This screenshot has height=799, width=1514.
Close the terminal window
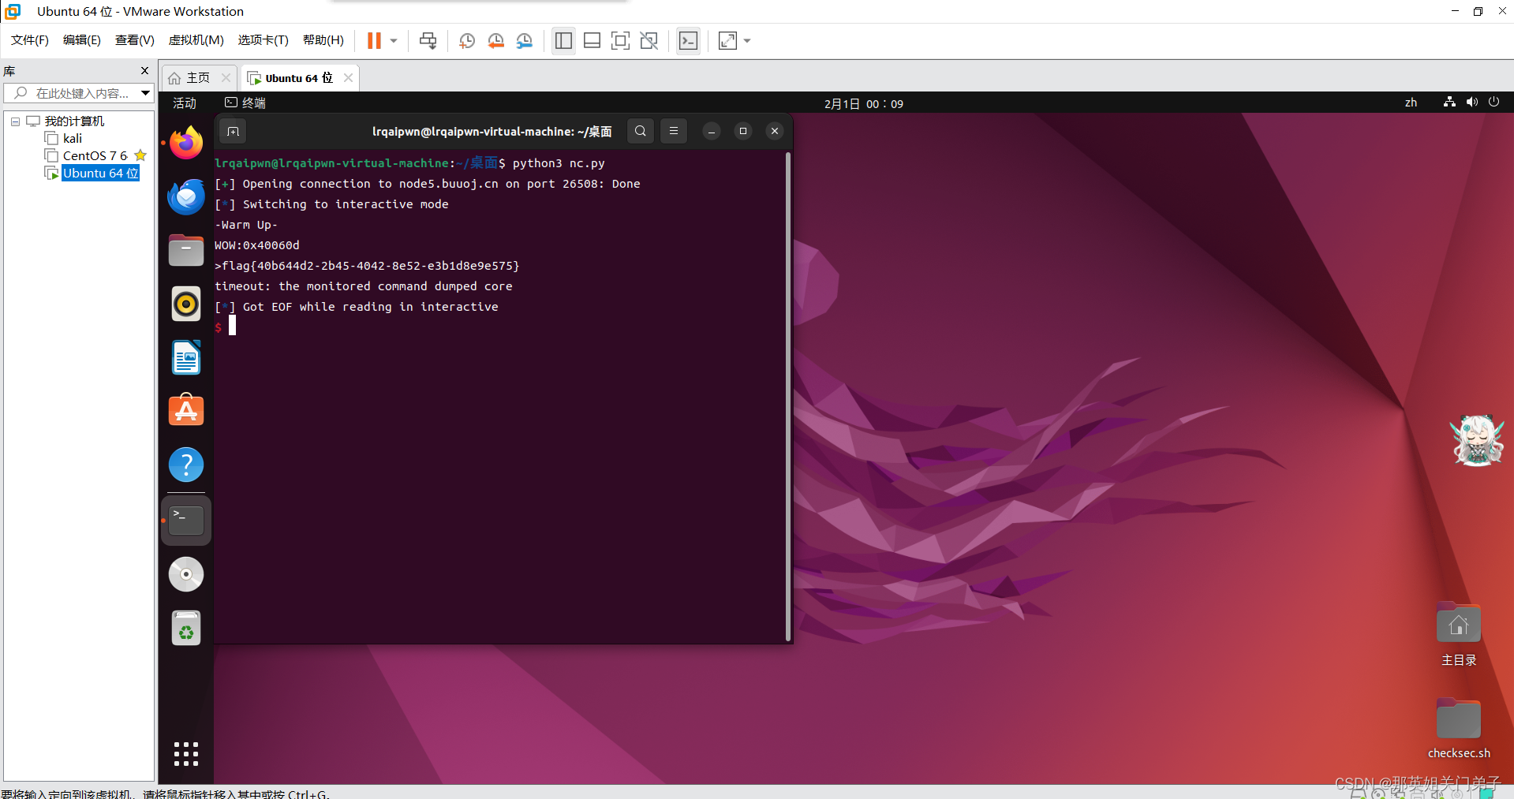pos(775,131)
